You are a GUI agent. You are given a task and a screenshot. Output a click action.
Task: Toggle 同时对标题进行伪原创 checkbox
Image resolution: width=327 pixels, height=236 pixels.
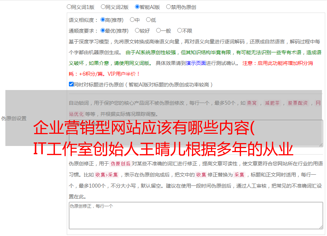71,84
